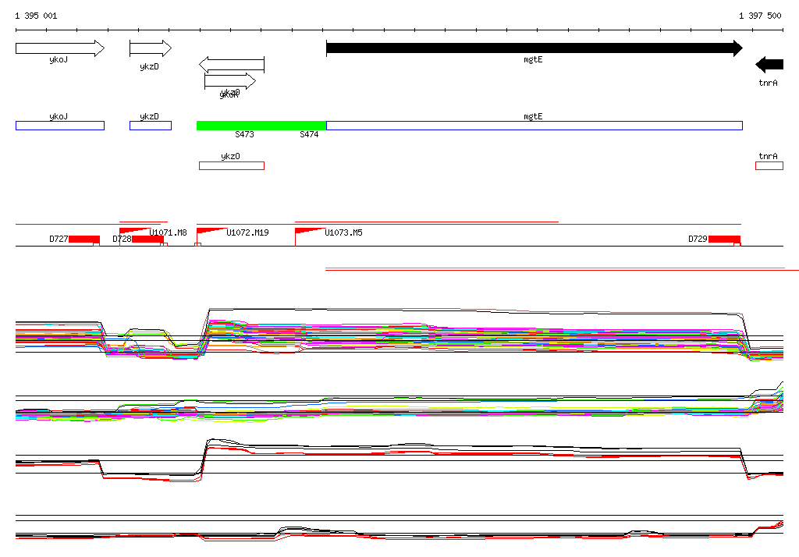Click the red-outlined ykzO box
Viewport: 799px width, 557px height.
click(232, 165)
